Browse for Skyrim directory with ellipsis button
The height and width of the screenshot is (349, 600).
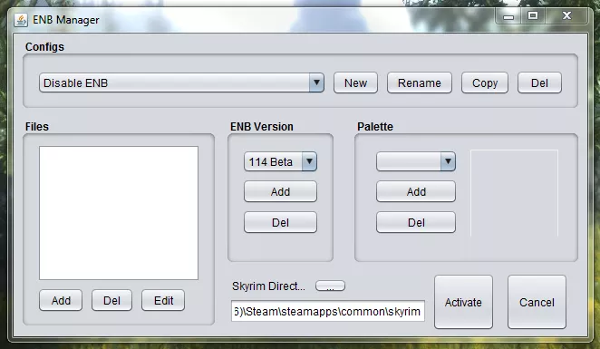pos(330,286)
